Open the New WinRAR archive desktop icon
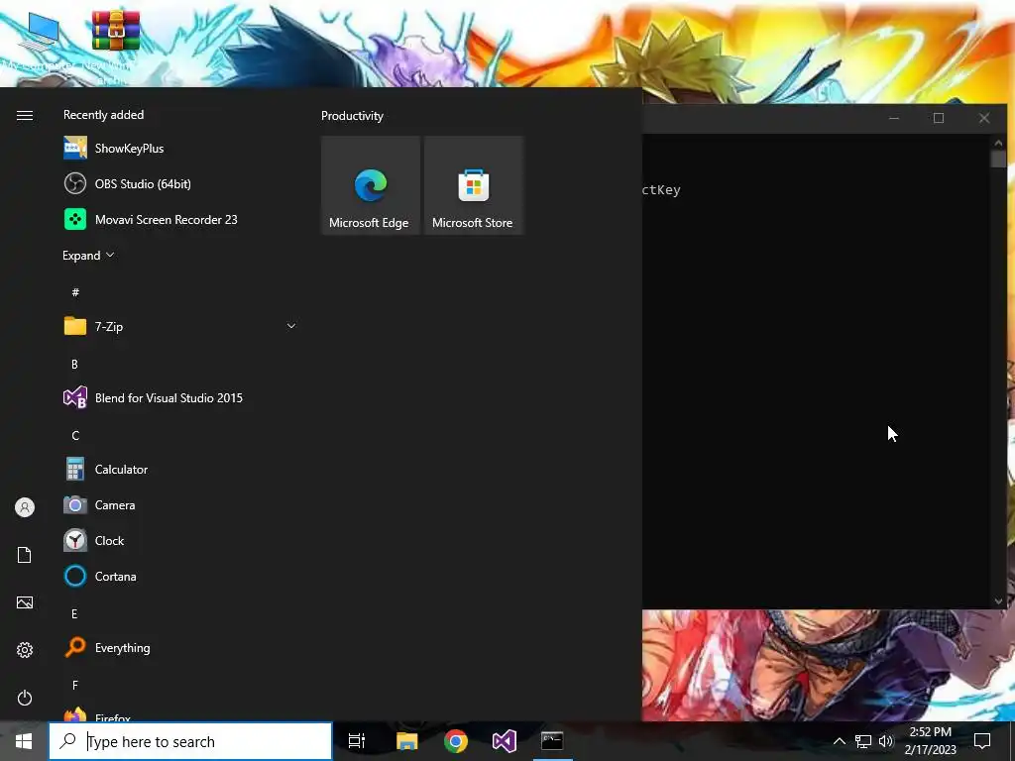Viewport: 1015px width, 761px height. pyautogui.click(x=115, y=46)
